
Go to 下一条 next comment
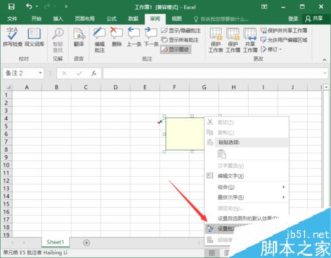(151, 37)
